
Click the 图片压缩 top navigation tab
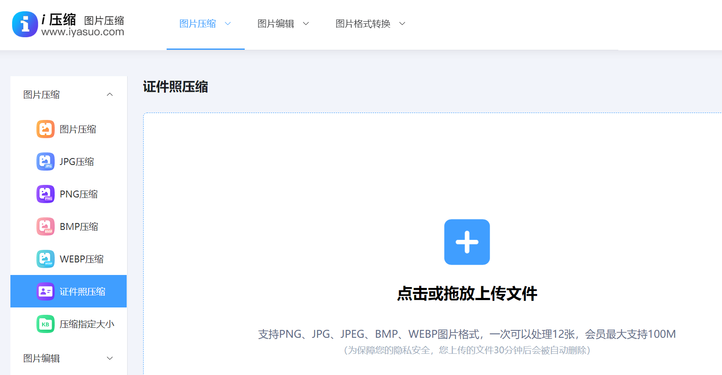pos(198,24)
